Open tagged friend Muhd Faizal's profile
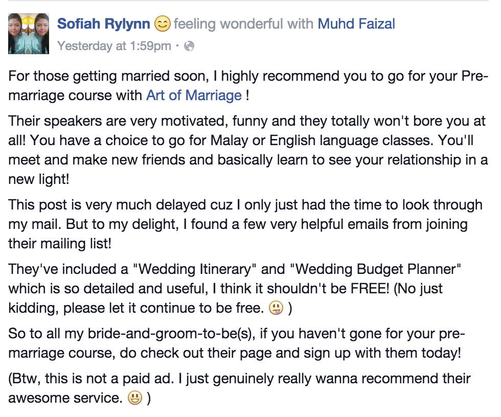 tap(356, 24)
